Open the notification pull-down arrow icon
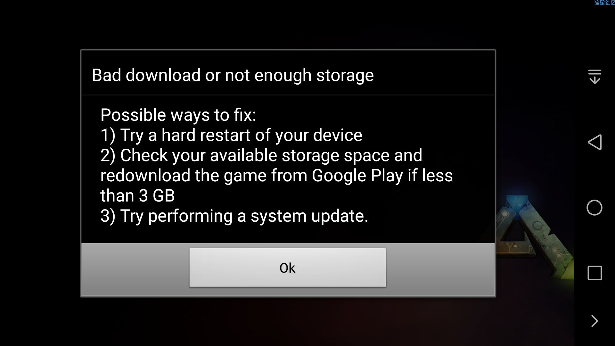 click(x=595, y=77)
